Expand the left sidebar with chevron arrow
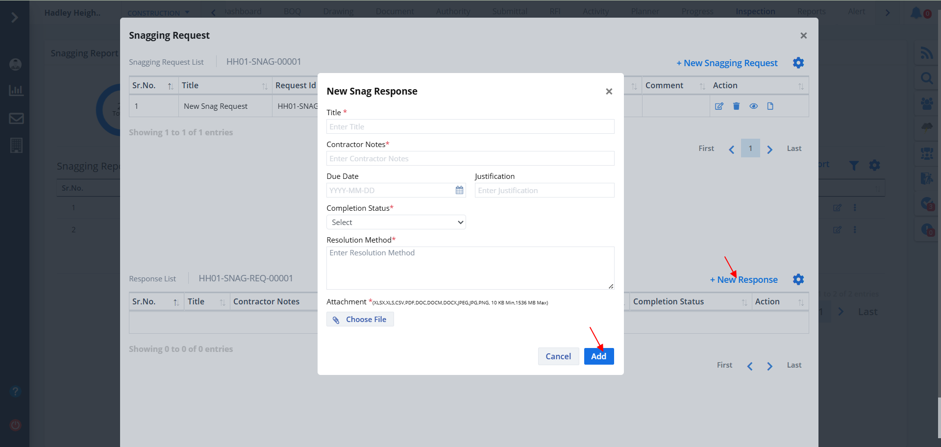 tap(15, 18)
